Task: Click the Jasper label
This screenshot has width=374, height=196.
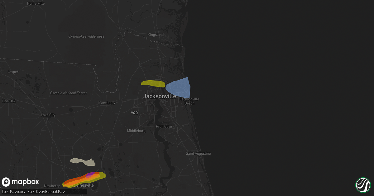Action: 13,72
